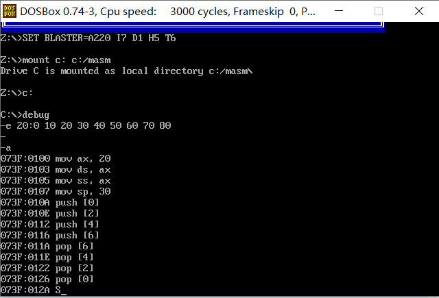
Task: Click the 'mov ax, 20' instruction line
Action: click(x=56, y=158)
